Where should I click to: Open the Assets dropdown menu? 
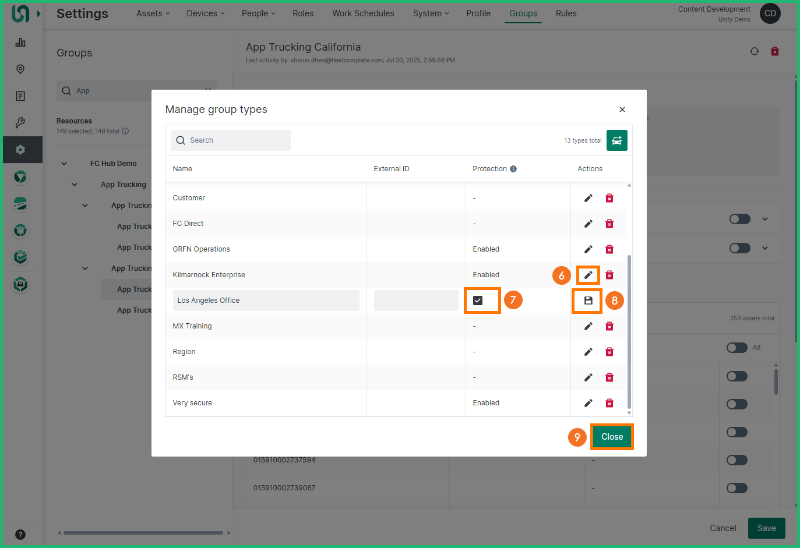[x=153, y=13]
